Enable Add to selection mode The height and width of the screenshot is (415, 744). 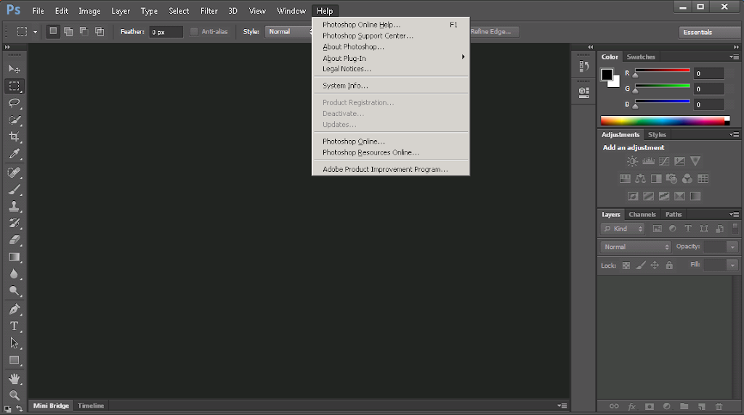tap(68, 31)
